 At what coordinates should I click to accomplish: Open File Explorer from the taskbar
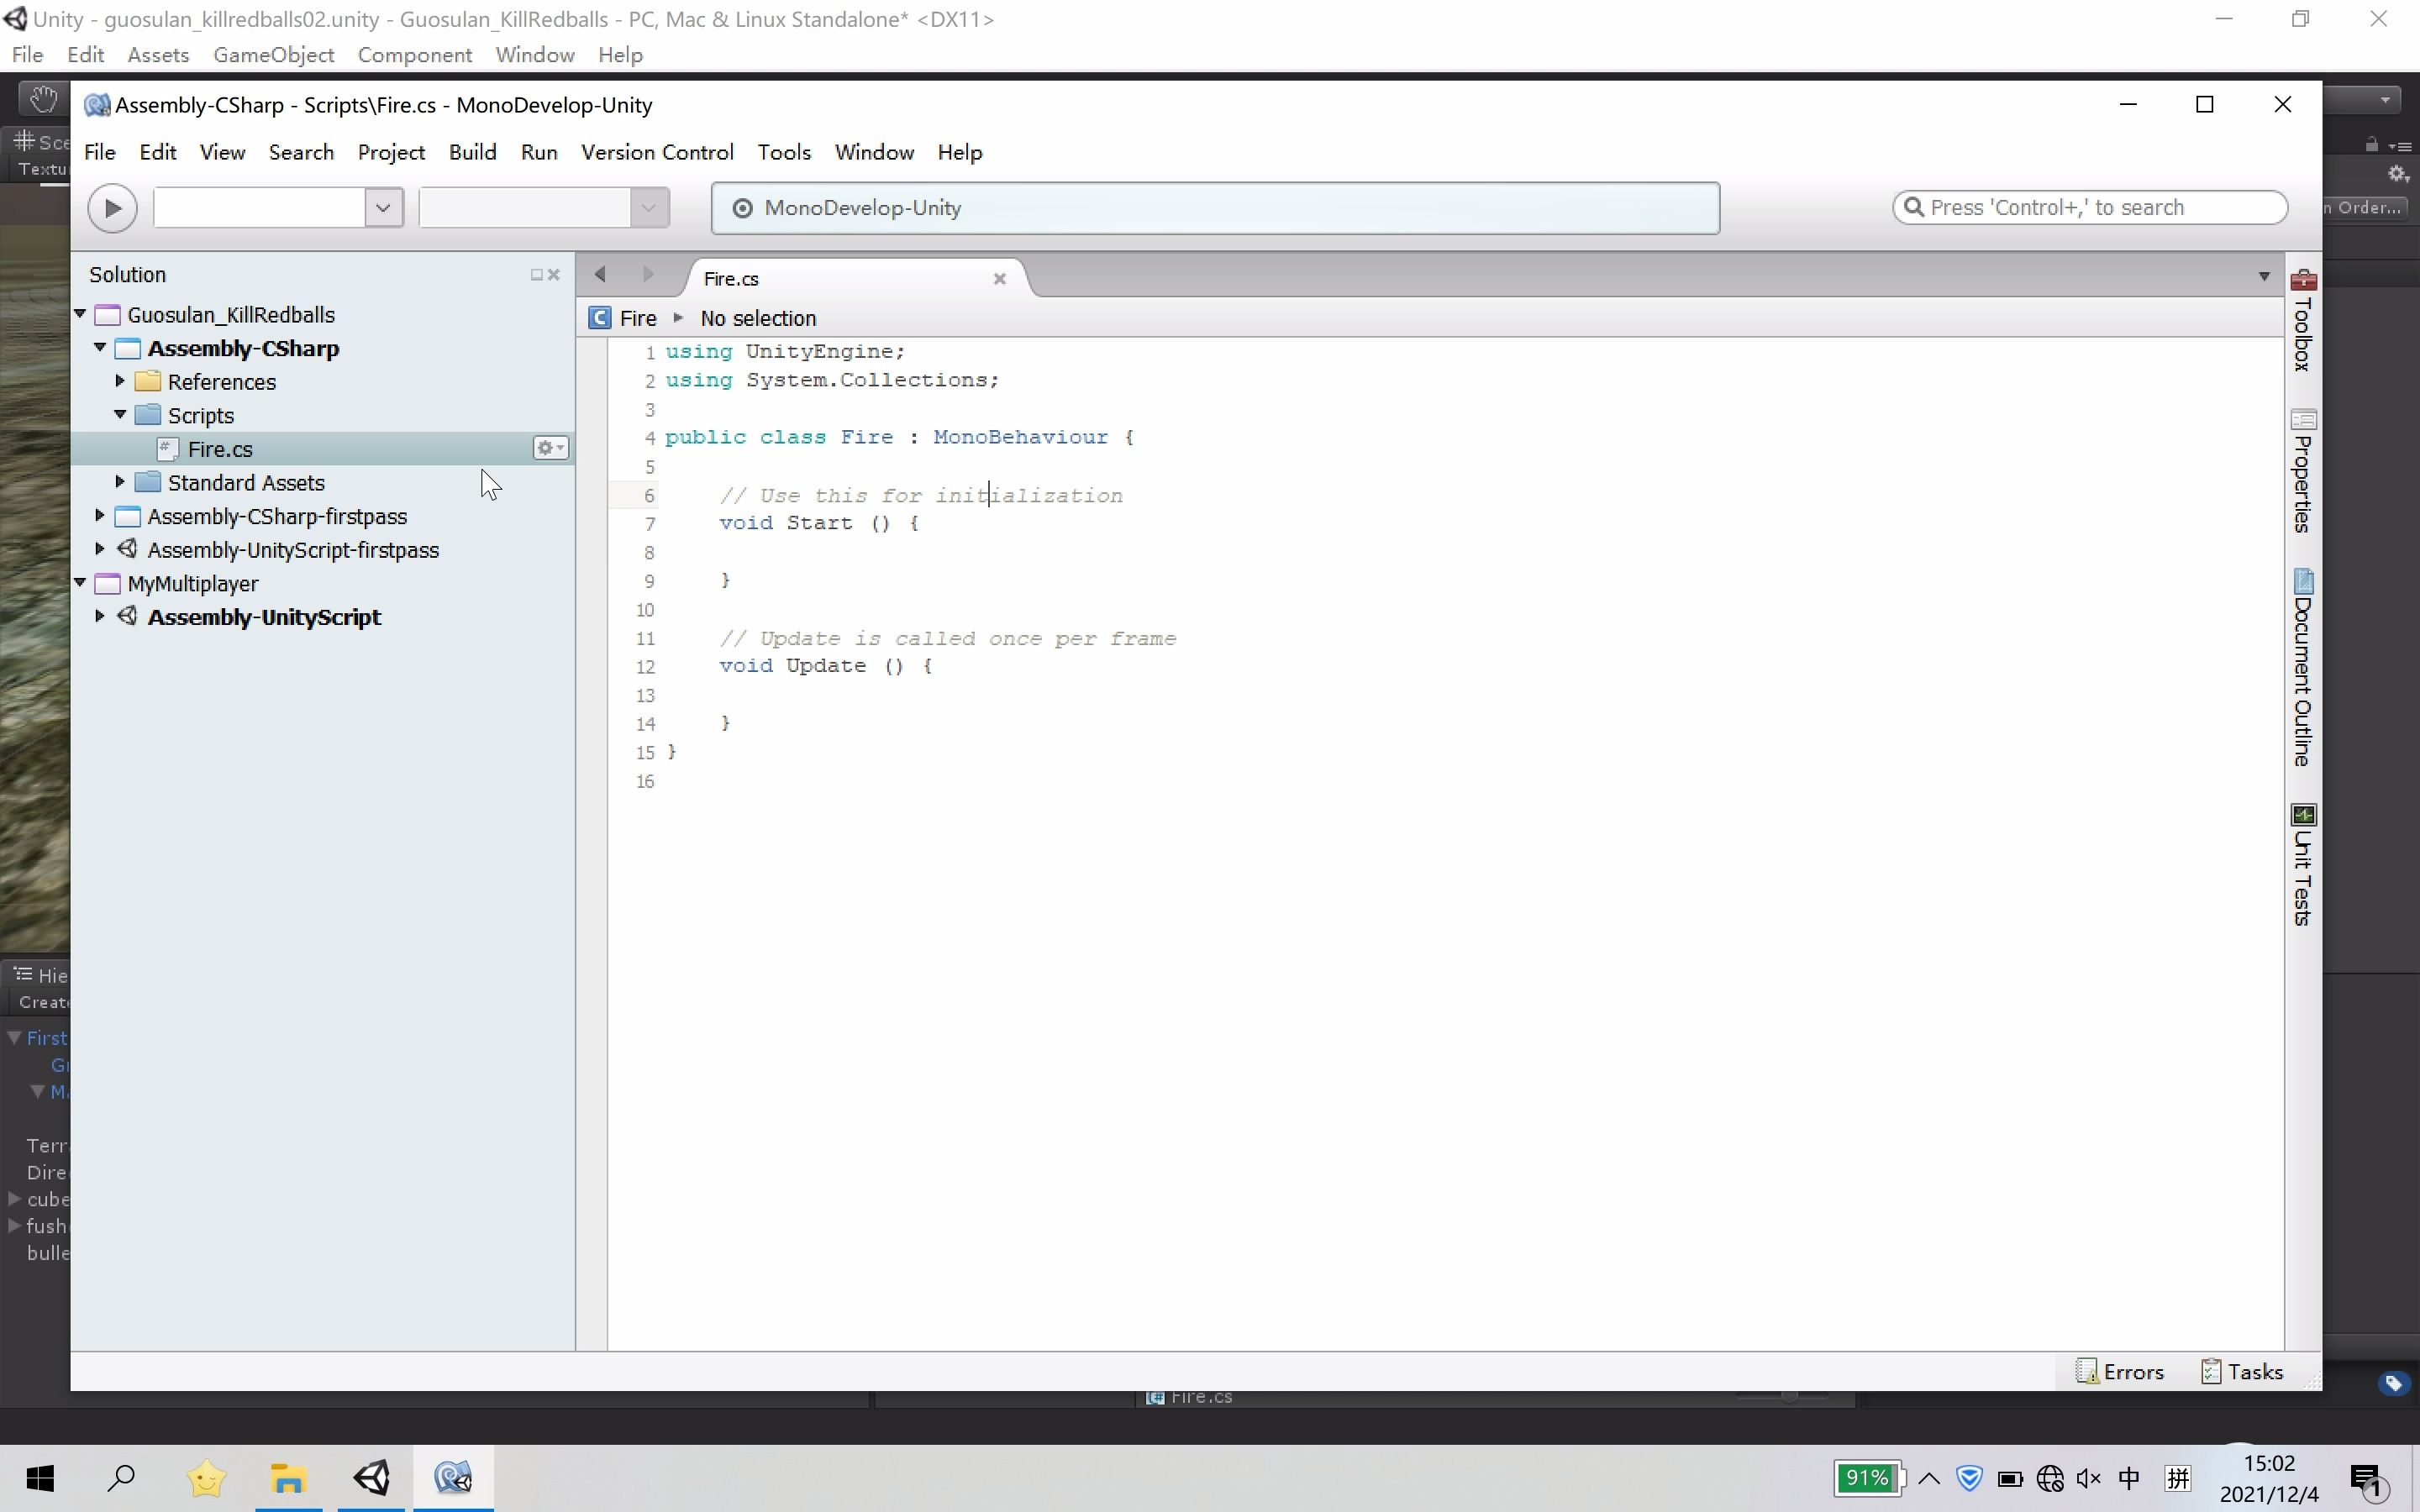(288, 1478)
